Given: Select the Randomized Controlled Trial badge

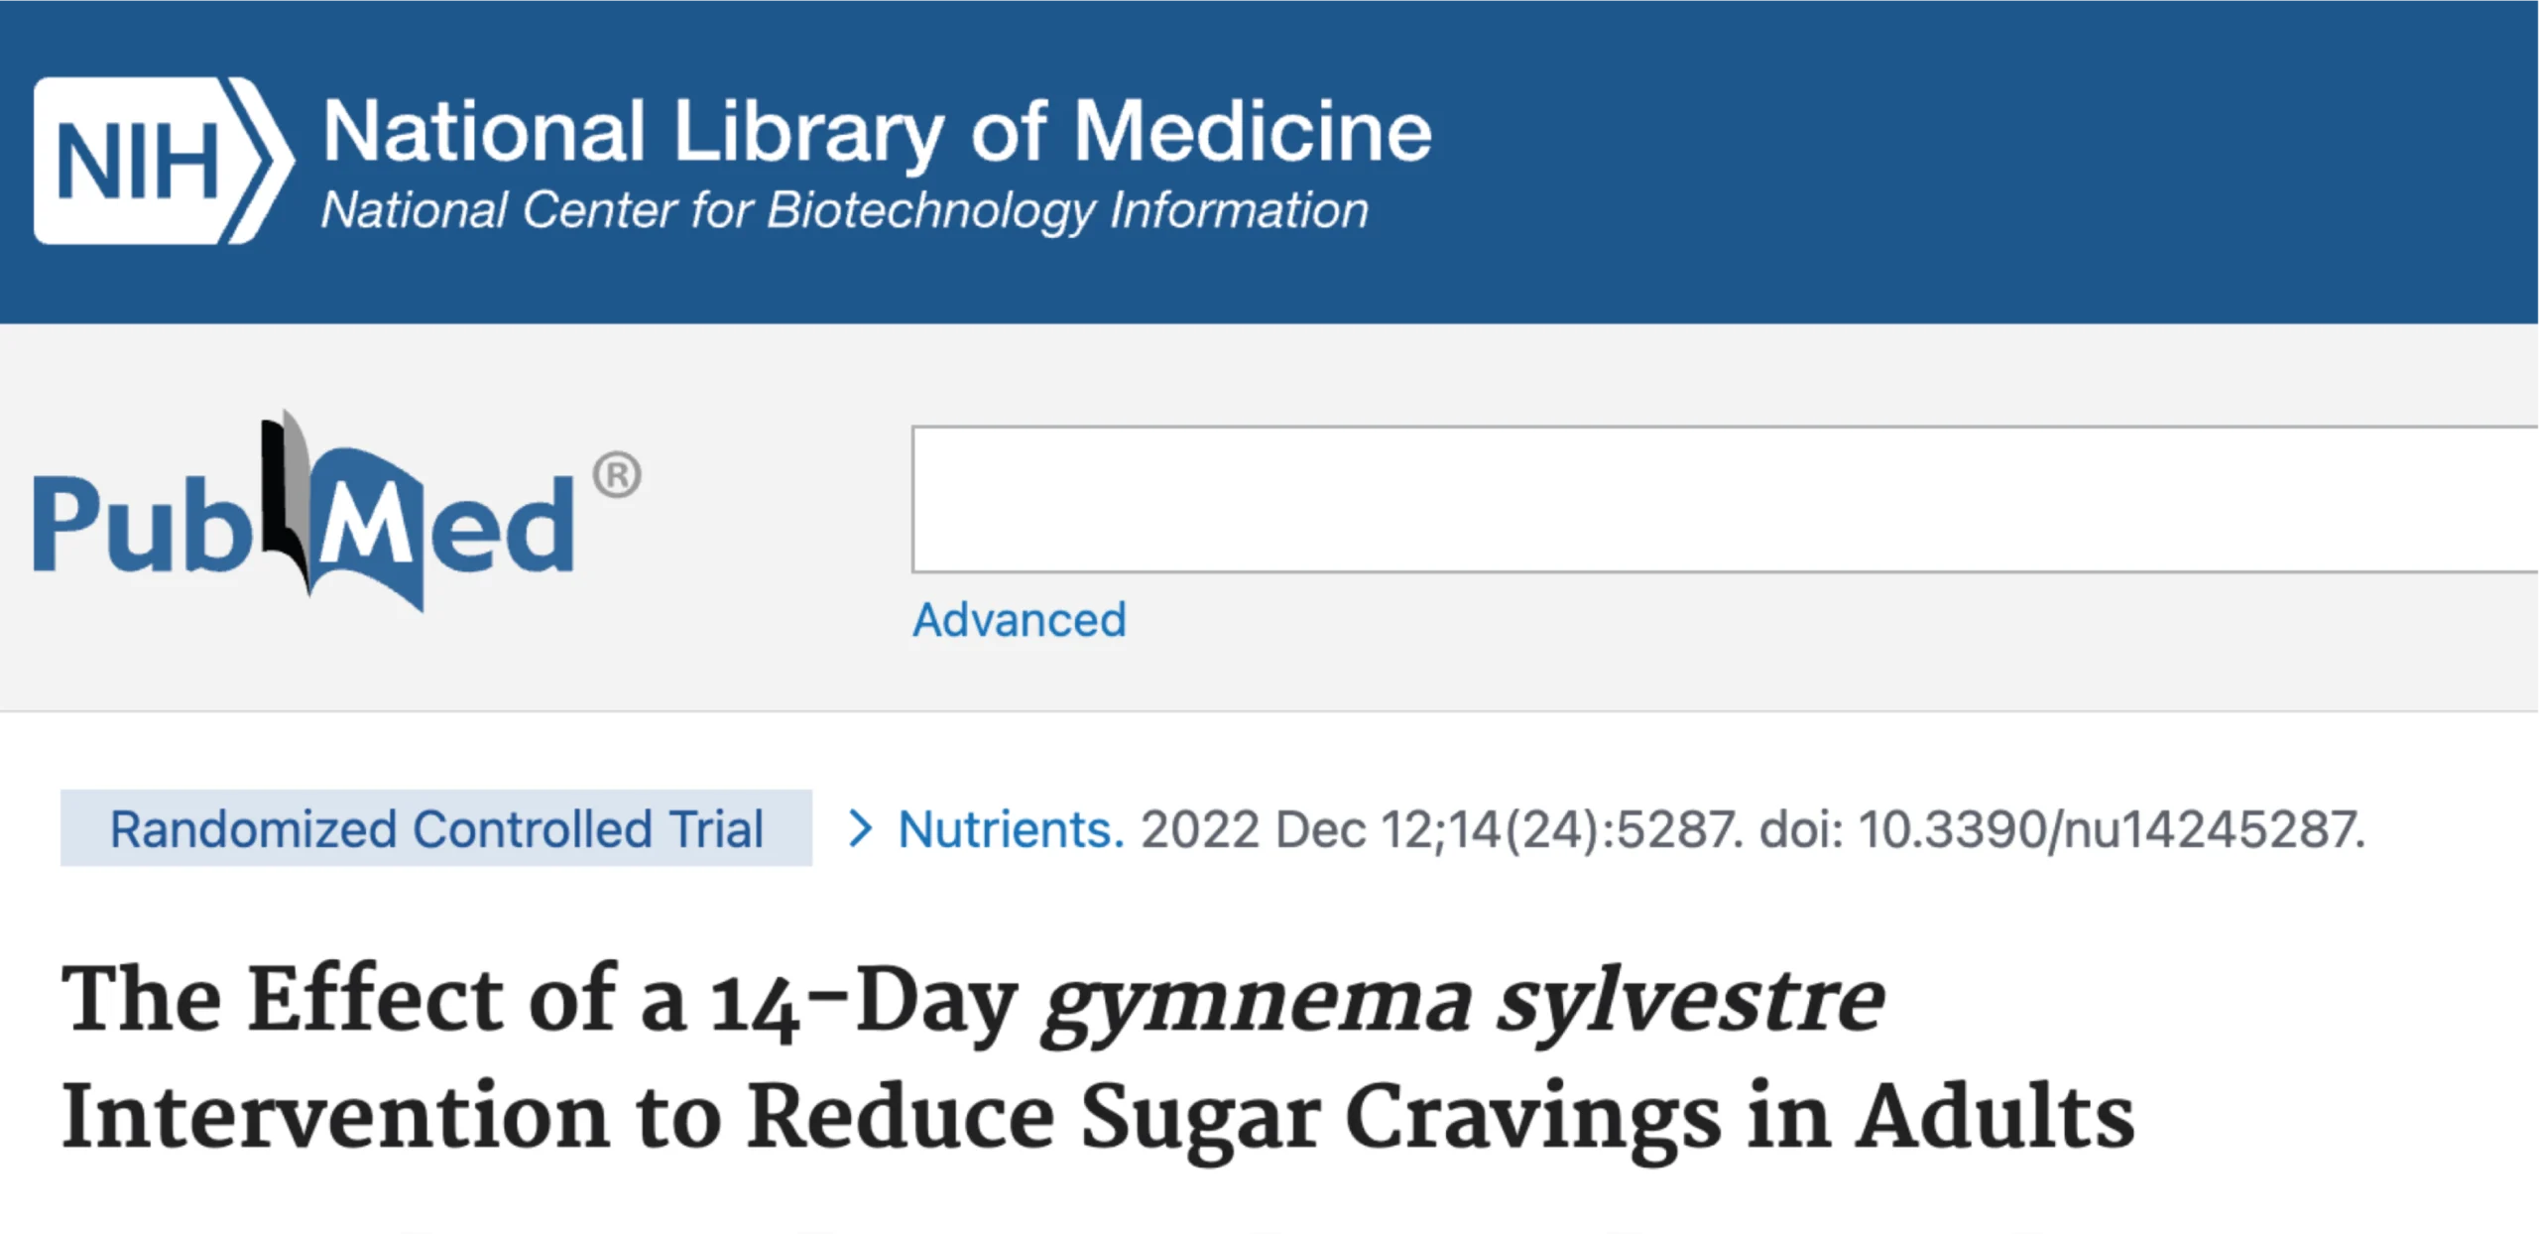Looking at the screenshot, I should pyautogui.click(x=436, y=828).
